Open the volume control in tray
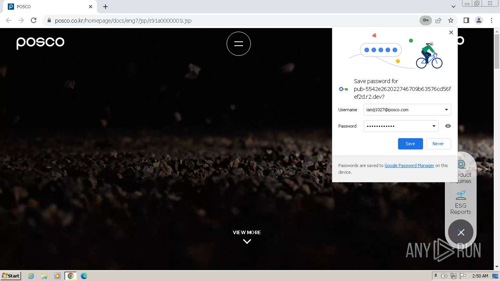 coord(444,276)
